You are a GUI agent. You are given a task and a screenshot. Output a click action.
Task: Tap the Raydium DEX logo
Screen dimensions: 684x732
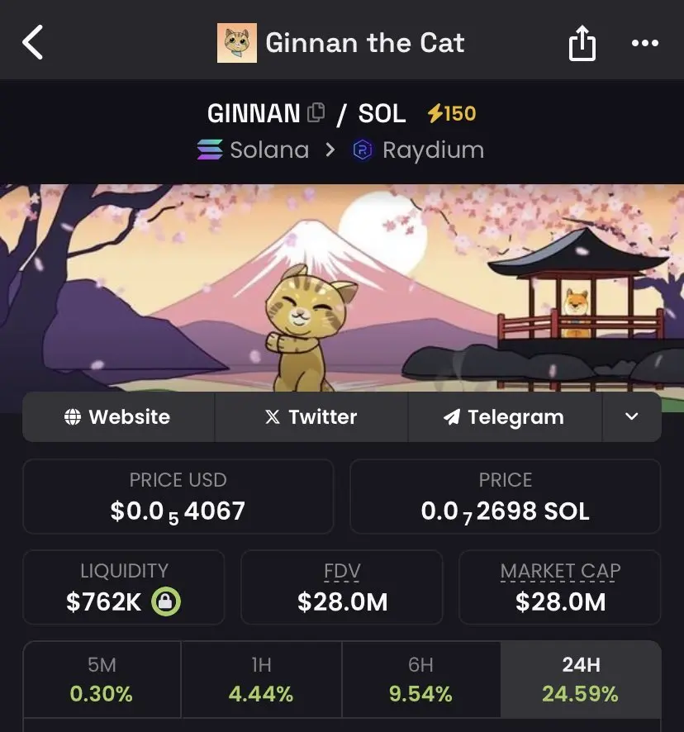363,150
